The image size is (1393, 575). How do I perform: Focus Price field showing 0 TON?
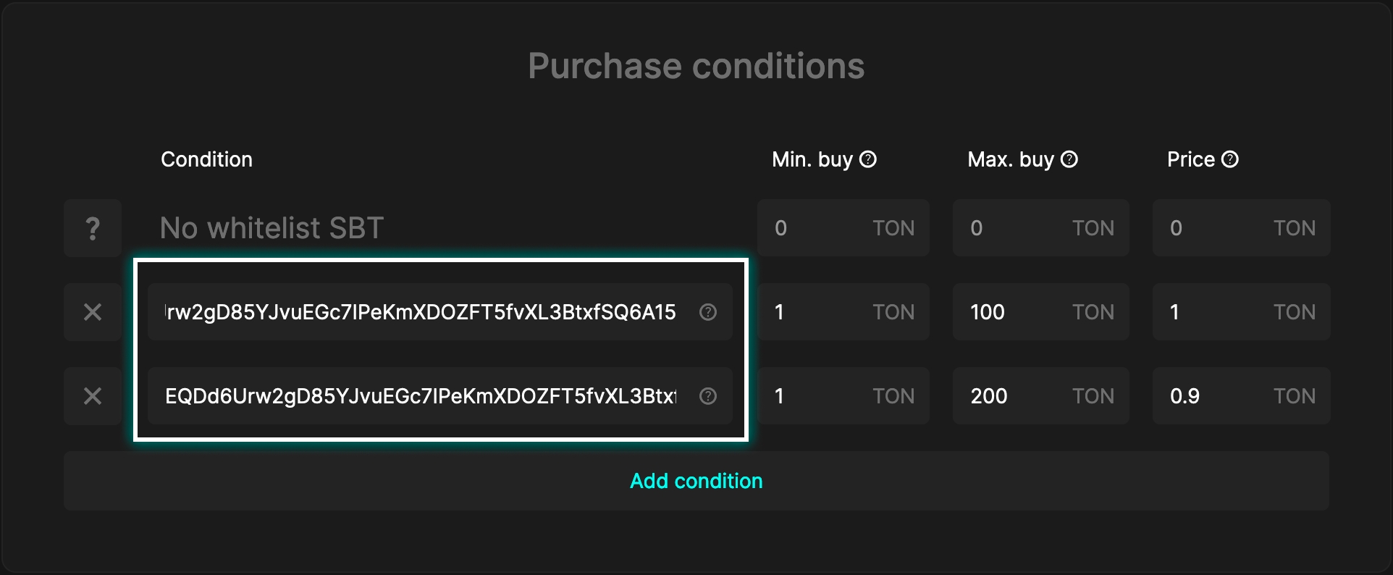pyautogui.click(x=1216, y=228)
